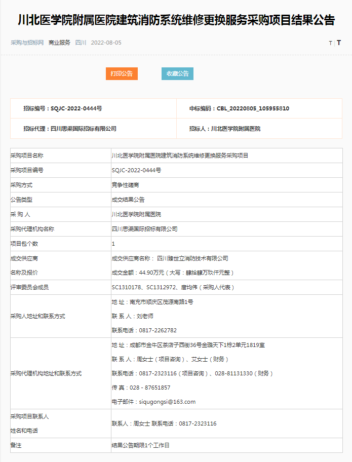This screenshot has width=352, height=462.
Task: Select 招标代理 四川思渠国际招标有限公司 in header box
Action: [69, 129]
